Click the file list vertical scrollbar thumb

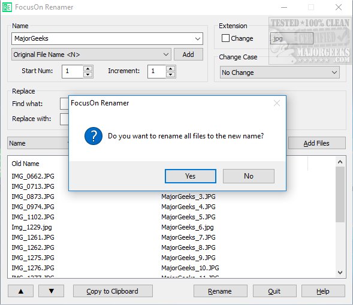[x=340, y=195]
